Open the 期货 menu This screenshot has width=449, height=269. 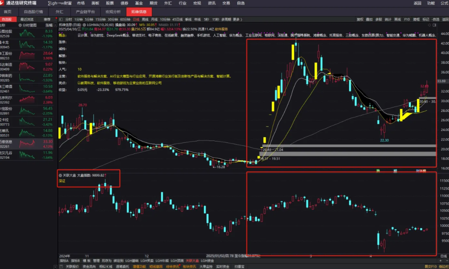(153, 3)
